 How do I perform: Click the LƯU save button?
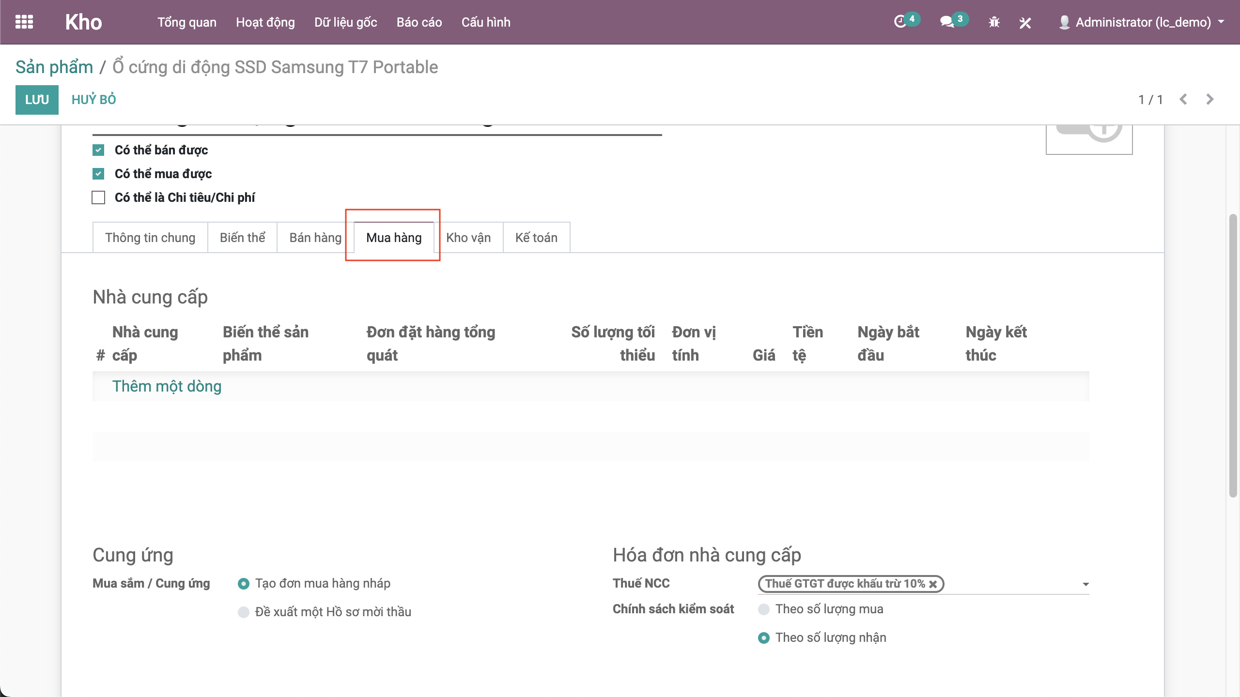(37, 100)
